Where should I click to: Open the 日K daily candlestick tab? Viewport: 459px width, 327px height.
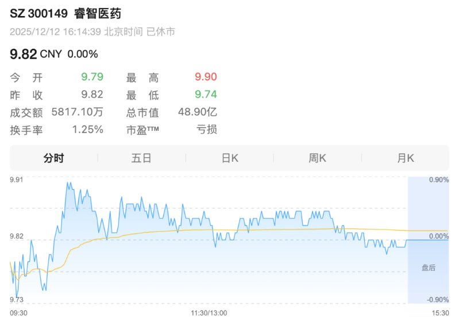tap(230, 158)
